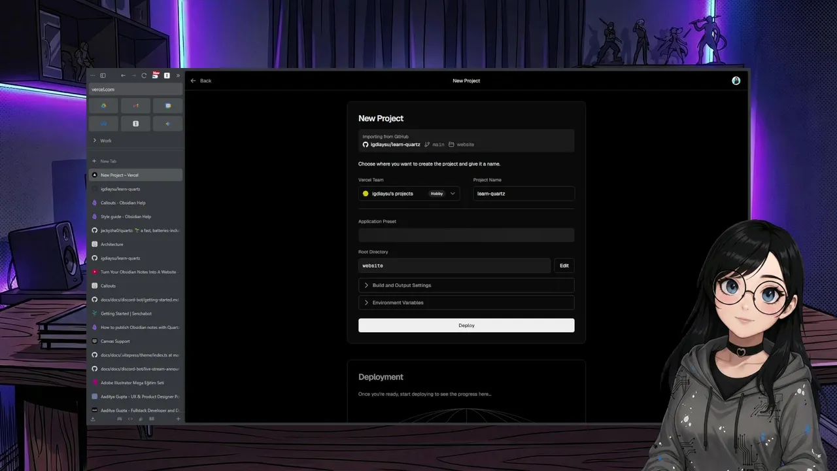Click the vercel.com address bar
The width and height of the screenshot is (837, 471).
pyautogui.click(x=135, y=89)
